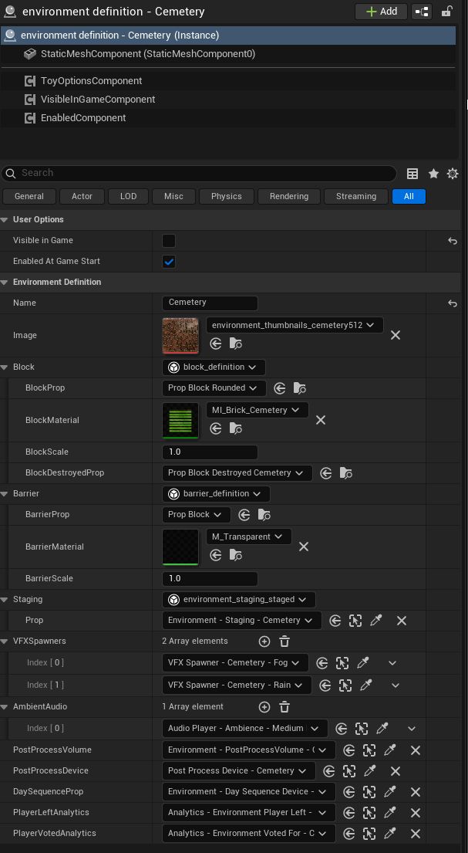Switch to the Streaming filter tab

click(356, 196)
